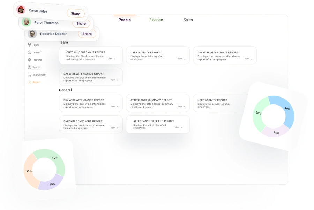Screen dimensions: 314x210
Task: Expand chevron on Team's Checkin / Checkout Report
Action: pyautogui.click(x=114, y=59)
